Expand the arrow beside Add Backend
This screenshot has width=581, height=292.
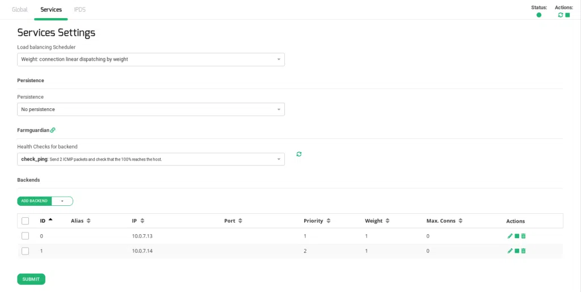(x=62, y=201)
